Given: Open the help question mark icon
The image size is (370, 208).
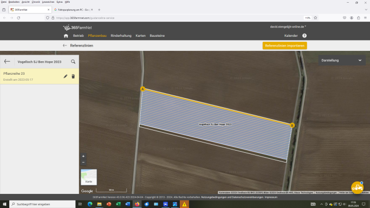Looking at the screenshot, I should 304,36.
